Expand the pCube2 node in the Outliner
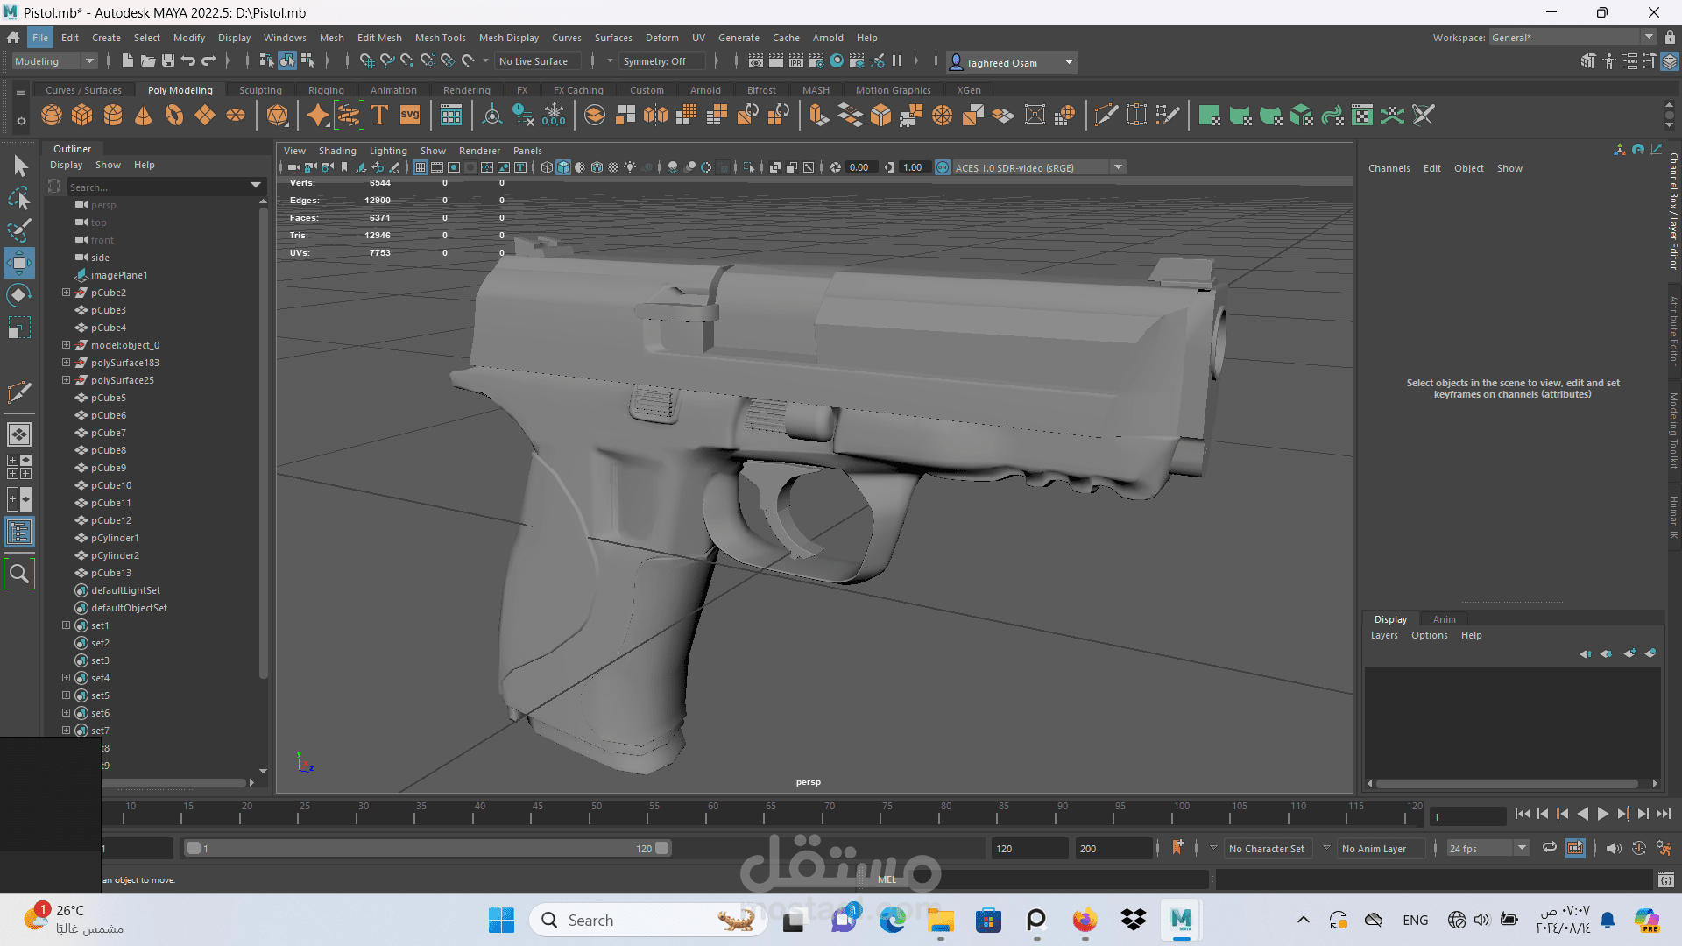The height and width of the screenshot is (946, 1682). (x=66, y=292)
